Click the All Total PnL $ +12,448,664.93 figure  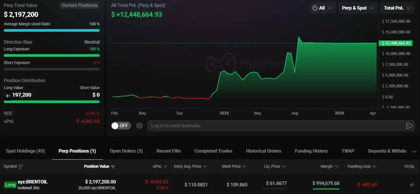(137, 15)
